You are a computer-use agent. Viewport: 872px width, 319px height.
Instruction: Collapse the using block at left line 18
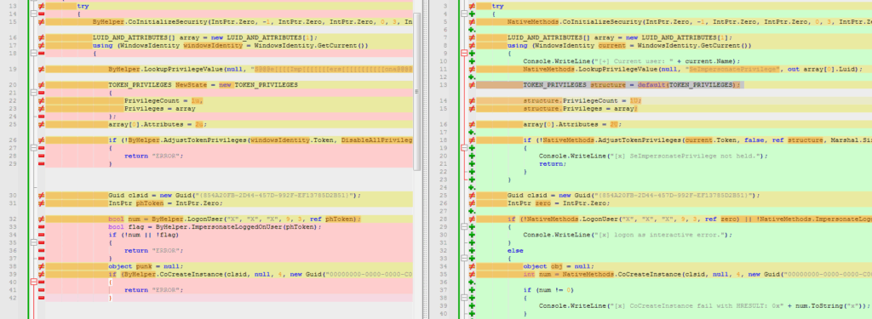click(33, 54)
